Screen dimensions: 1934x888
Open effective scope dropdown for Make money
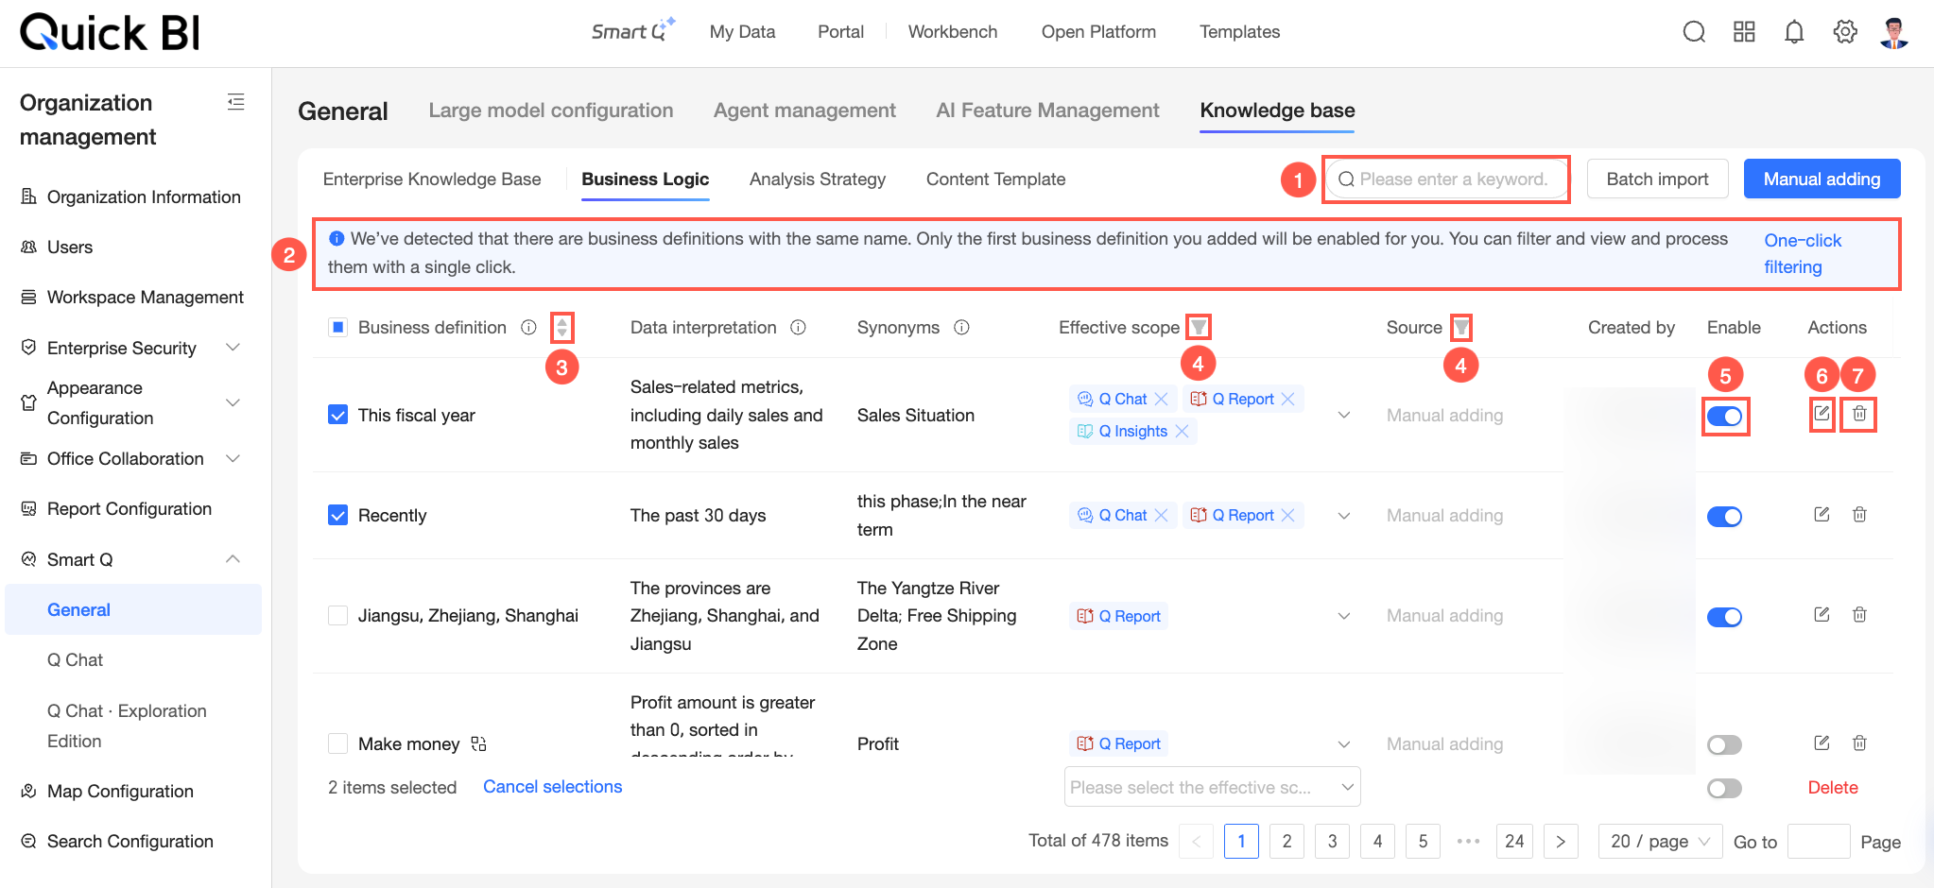point(1344,744)
